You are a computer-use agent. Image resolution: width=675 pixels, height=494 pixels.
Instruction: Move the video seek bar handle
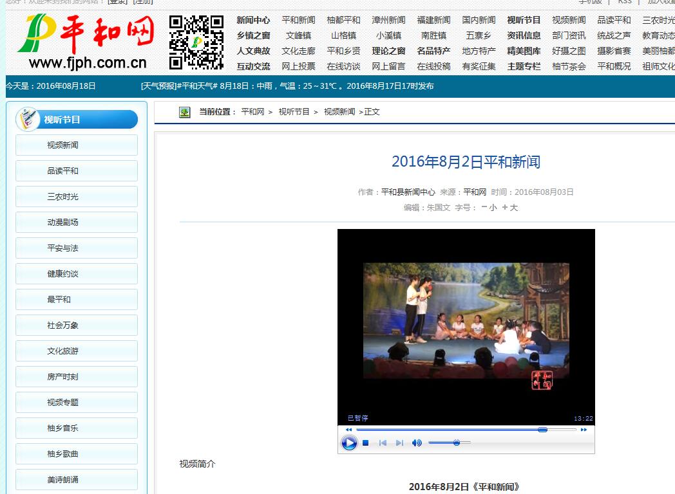coord(542,430)
